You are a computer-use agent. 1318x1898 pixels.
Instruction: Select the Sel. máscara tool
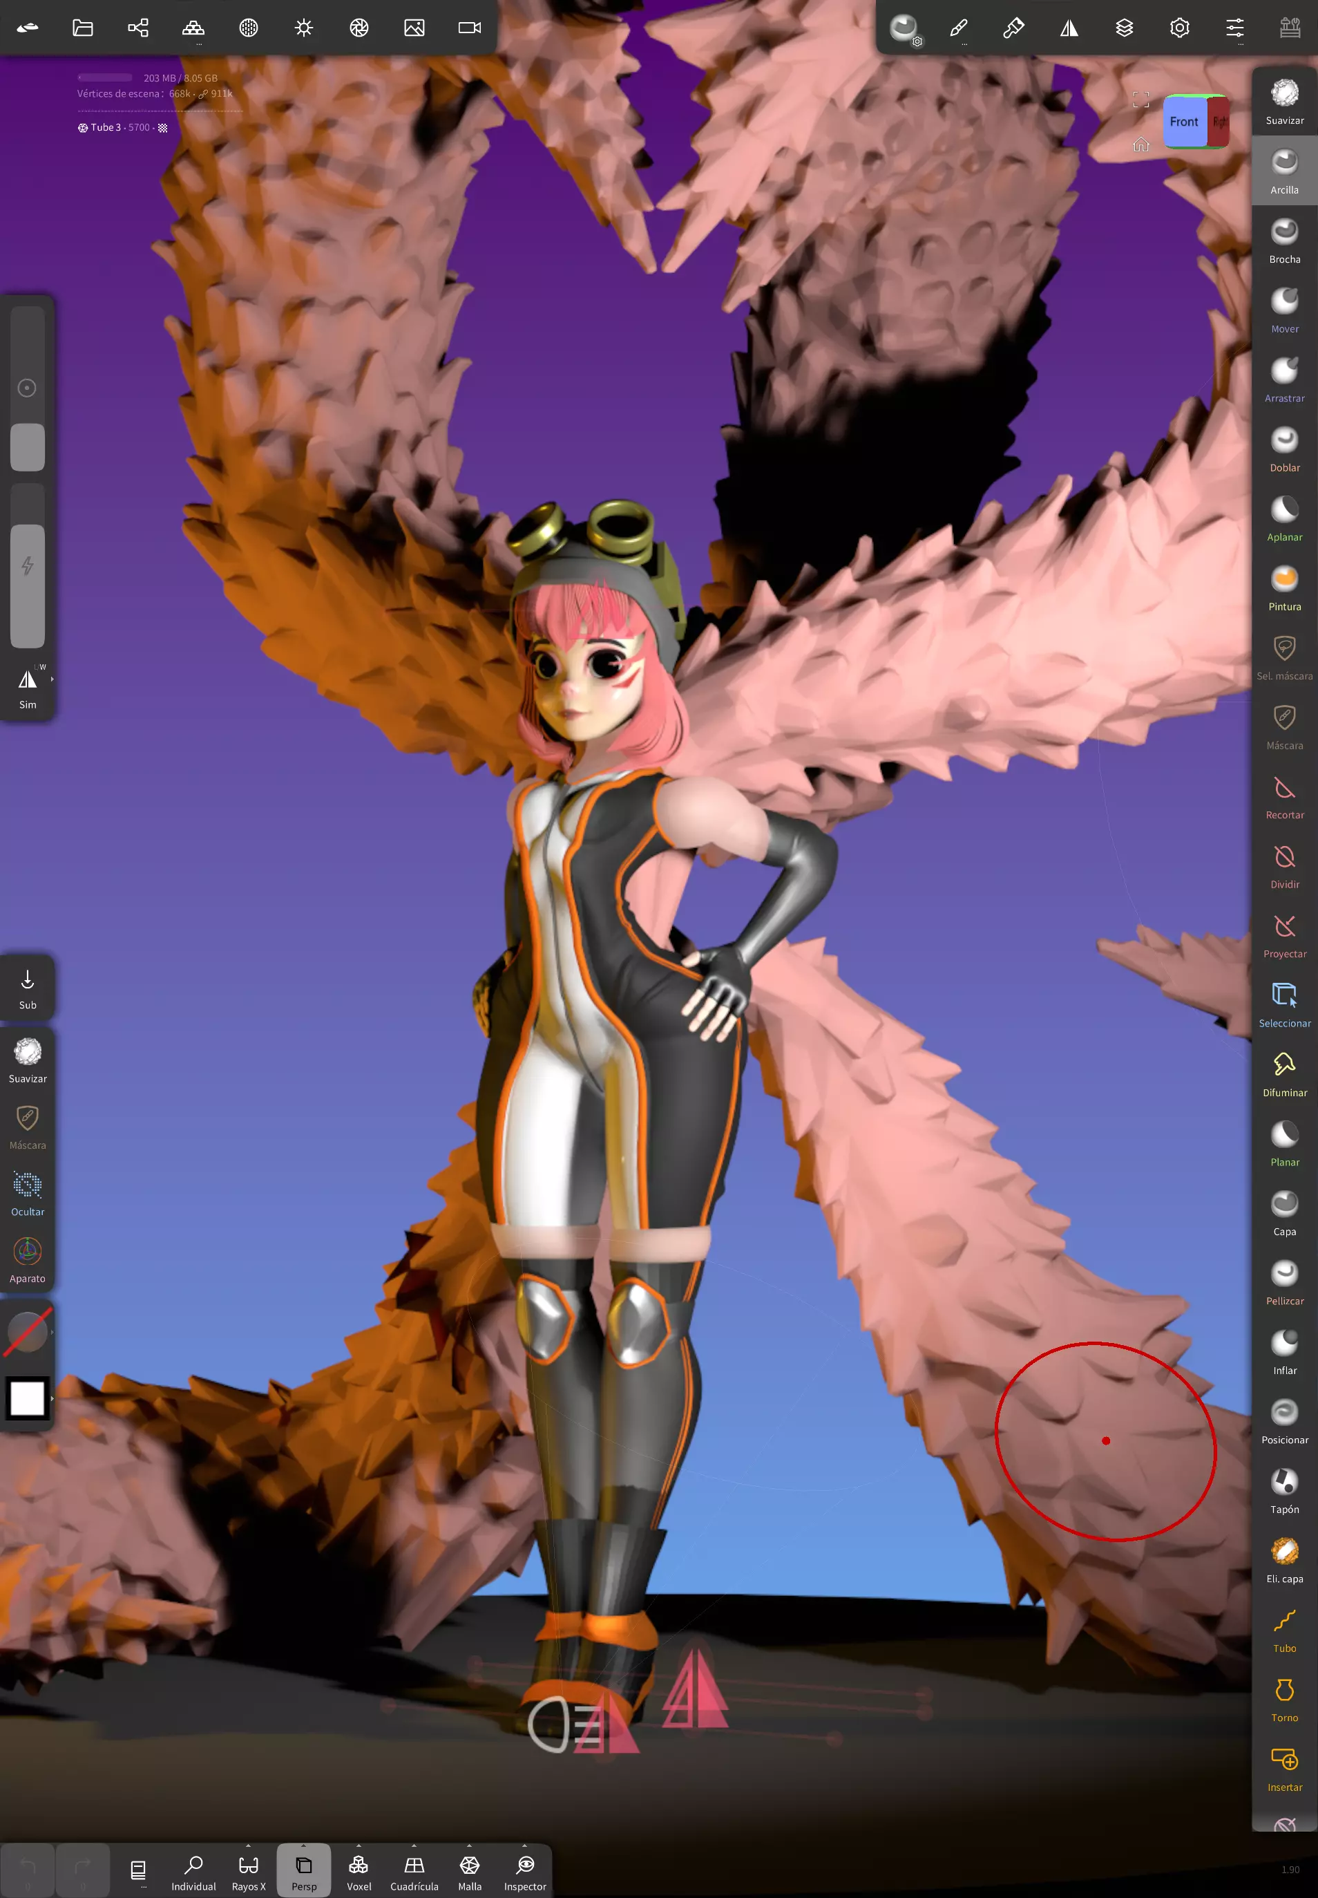[1284, 657]
